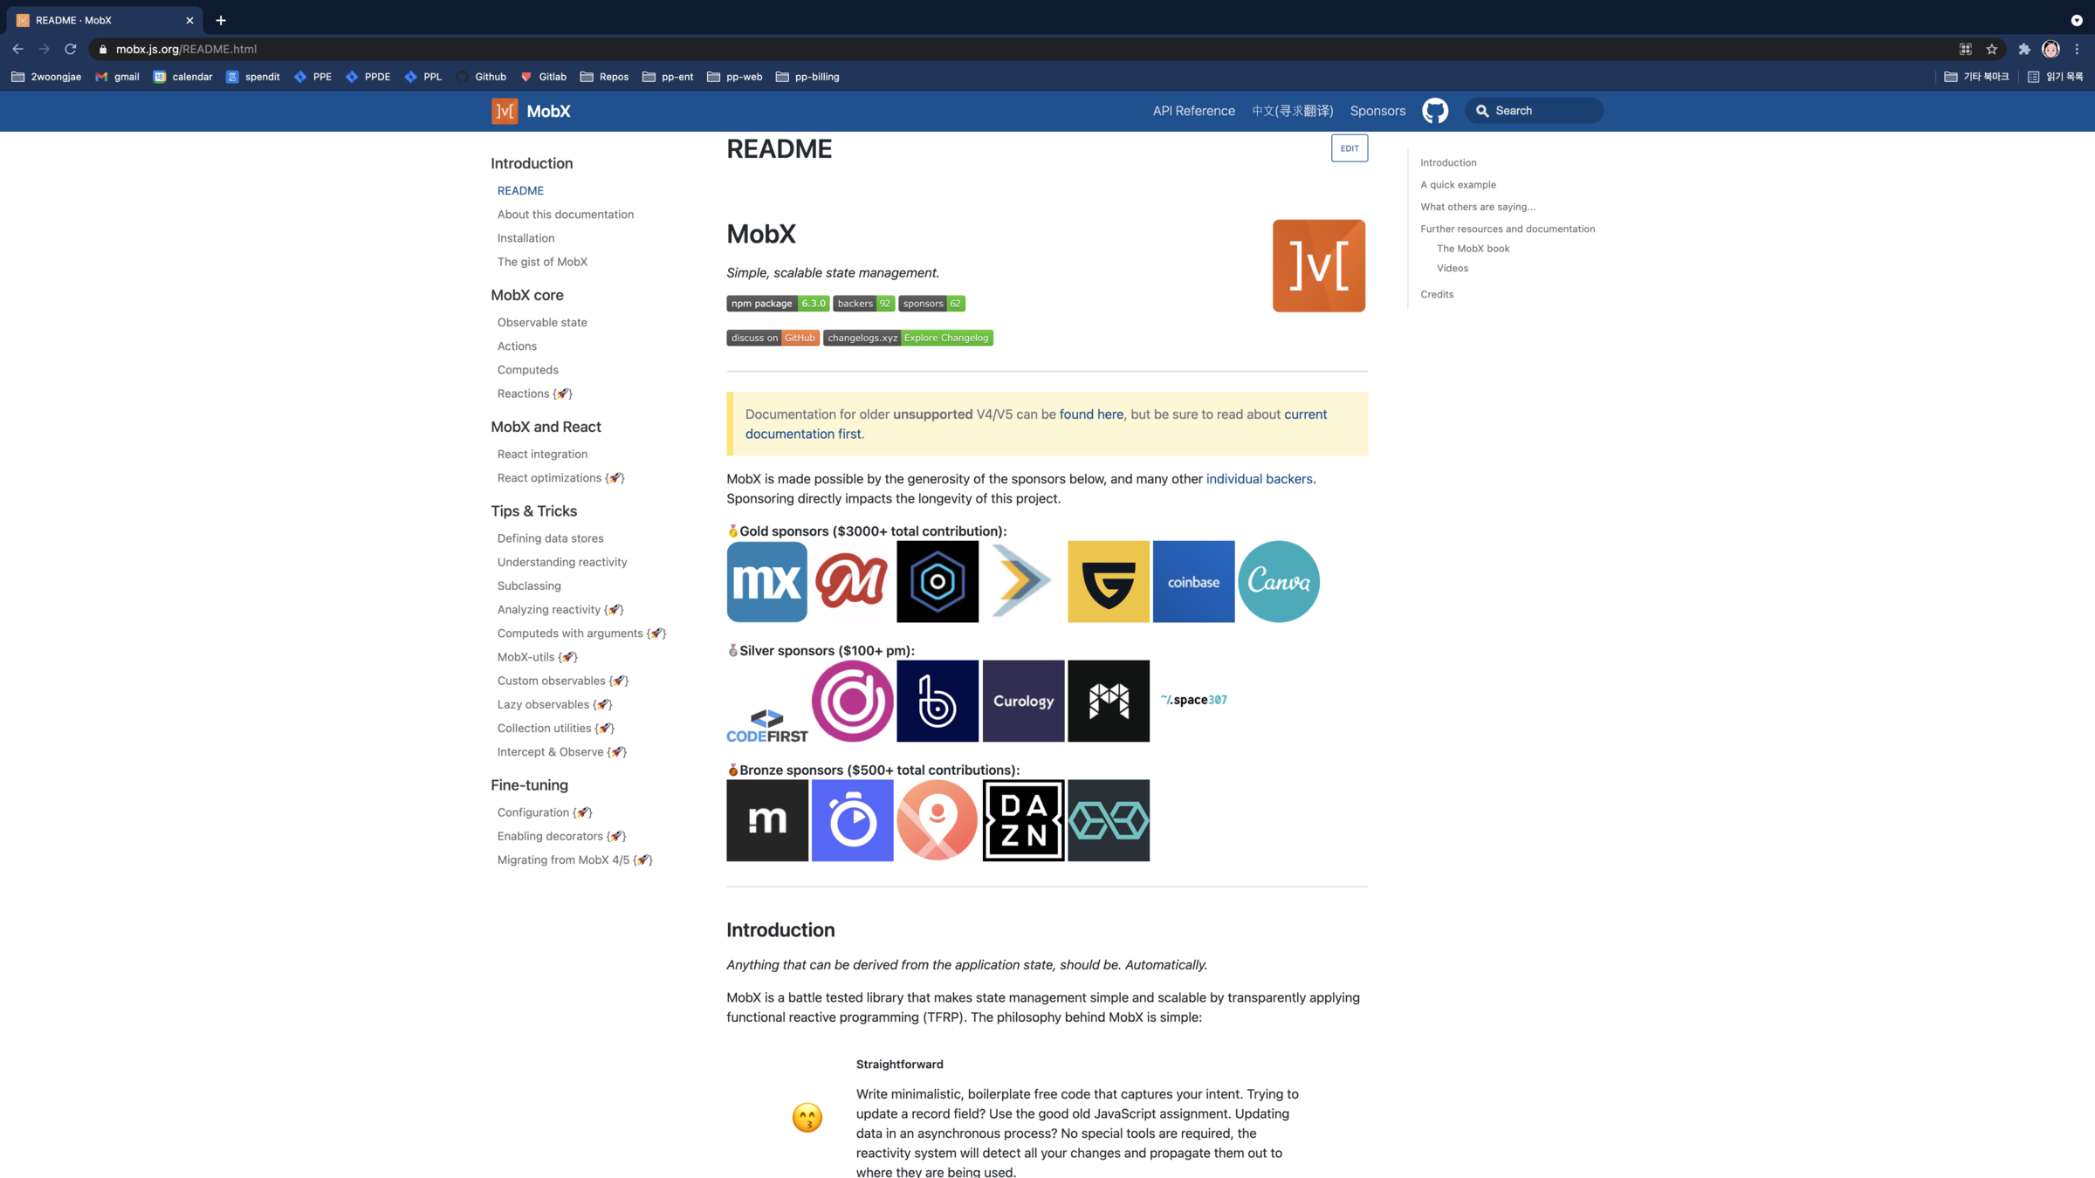This screenshot has height=1178, width=2095.
Task: Reload the page
Action: pyautogui.click(x=71, y=49)
